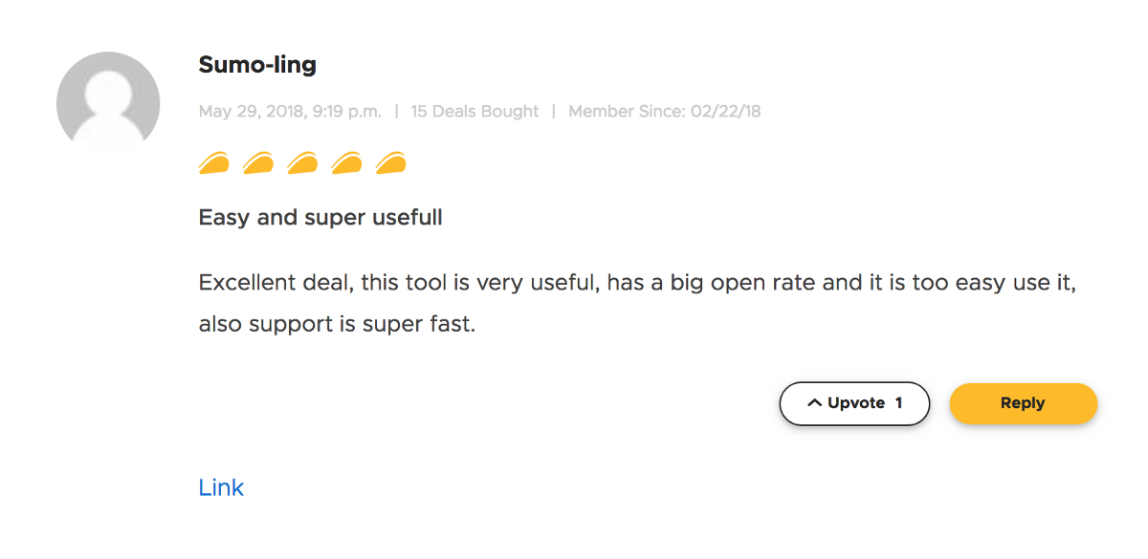Click the first taco rating icon

click(214, 164)
